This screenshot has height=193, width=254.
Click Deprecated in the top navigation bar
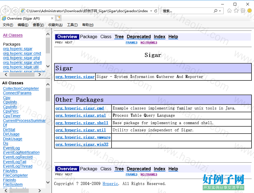[x=139, y=37]
